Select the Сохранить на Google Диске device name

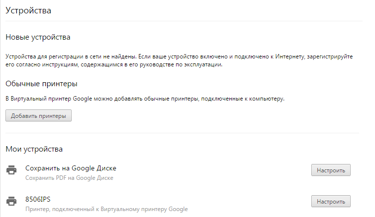coord(71,168)
